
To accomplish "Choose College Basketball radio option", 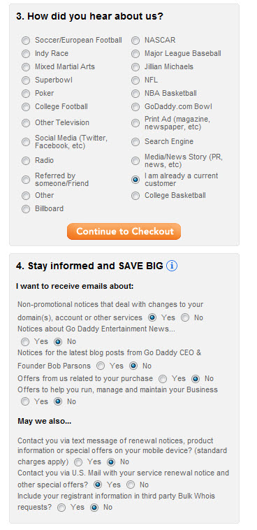I will tap(135, 196).
